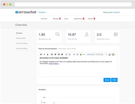
Task: Open the Font Size dropdown
Action: click(102, 54)
